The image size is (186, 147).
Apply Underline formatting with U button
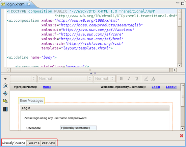(137, 79)
